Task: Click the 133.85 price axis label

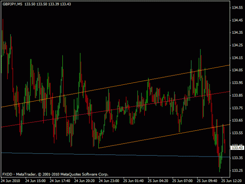Action: pyautogui.click(x=237, y=95)
